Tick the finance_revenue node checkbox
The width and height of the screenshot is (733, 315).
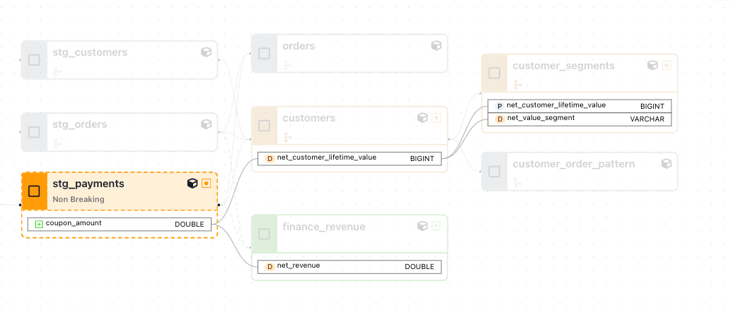(264, 234)
